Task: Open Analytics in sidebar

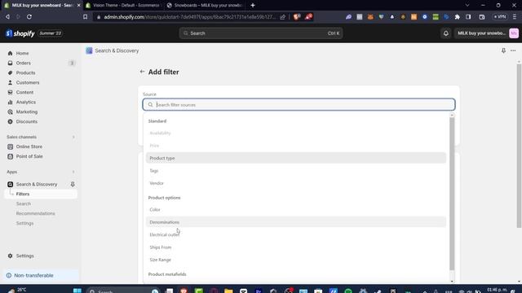Action: 25,102
